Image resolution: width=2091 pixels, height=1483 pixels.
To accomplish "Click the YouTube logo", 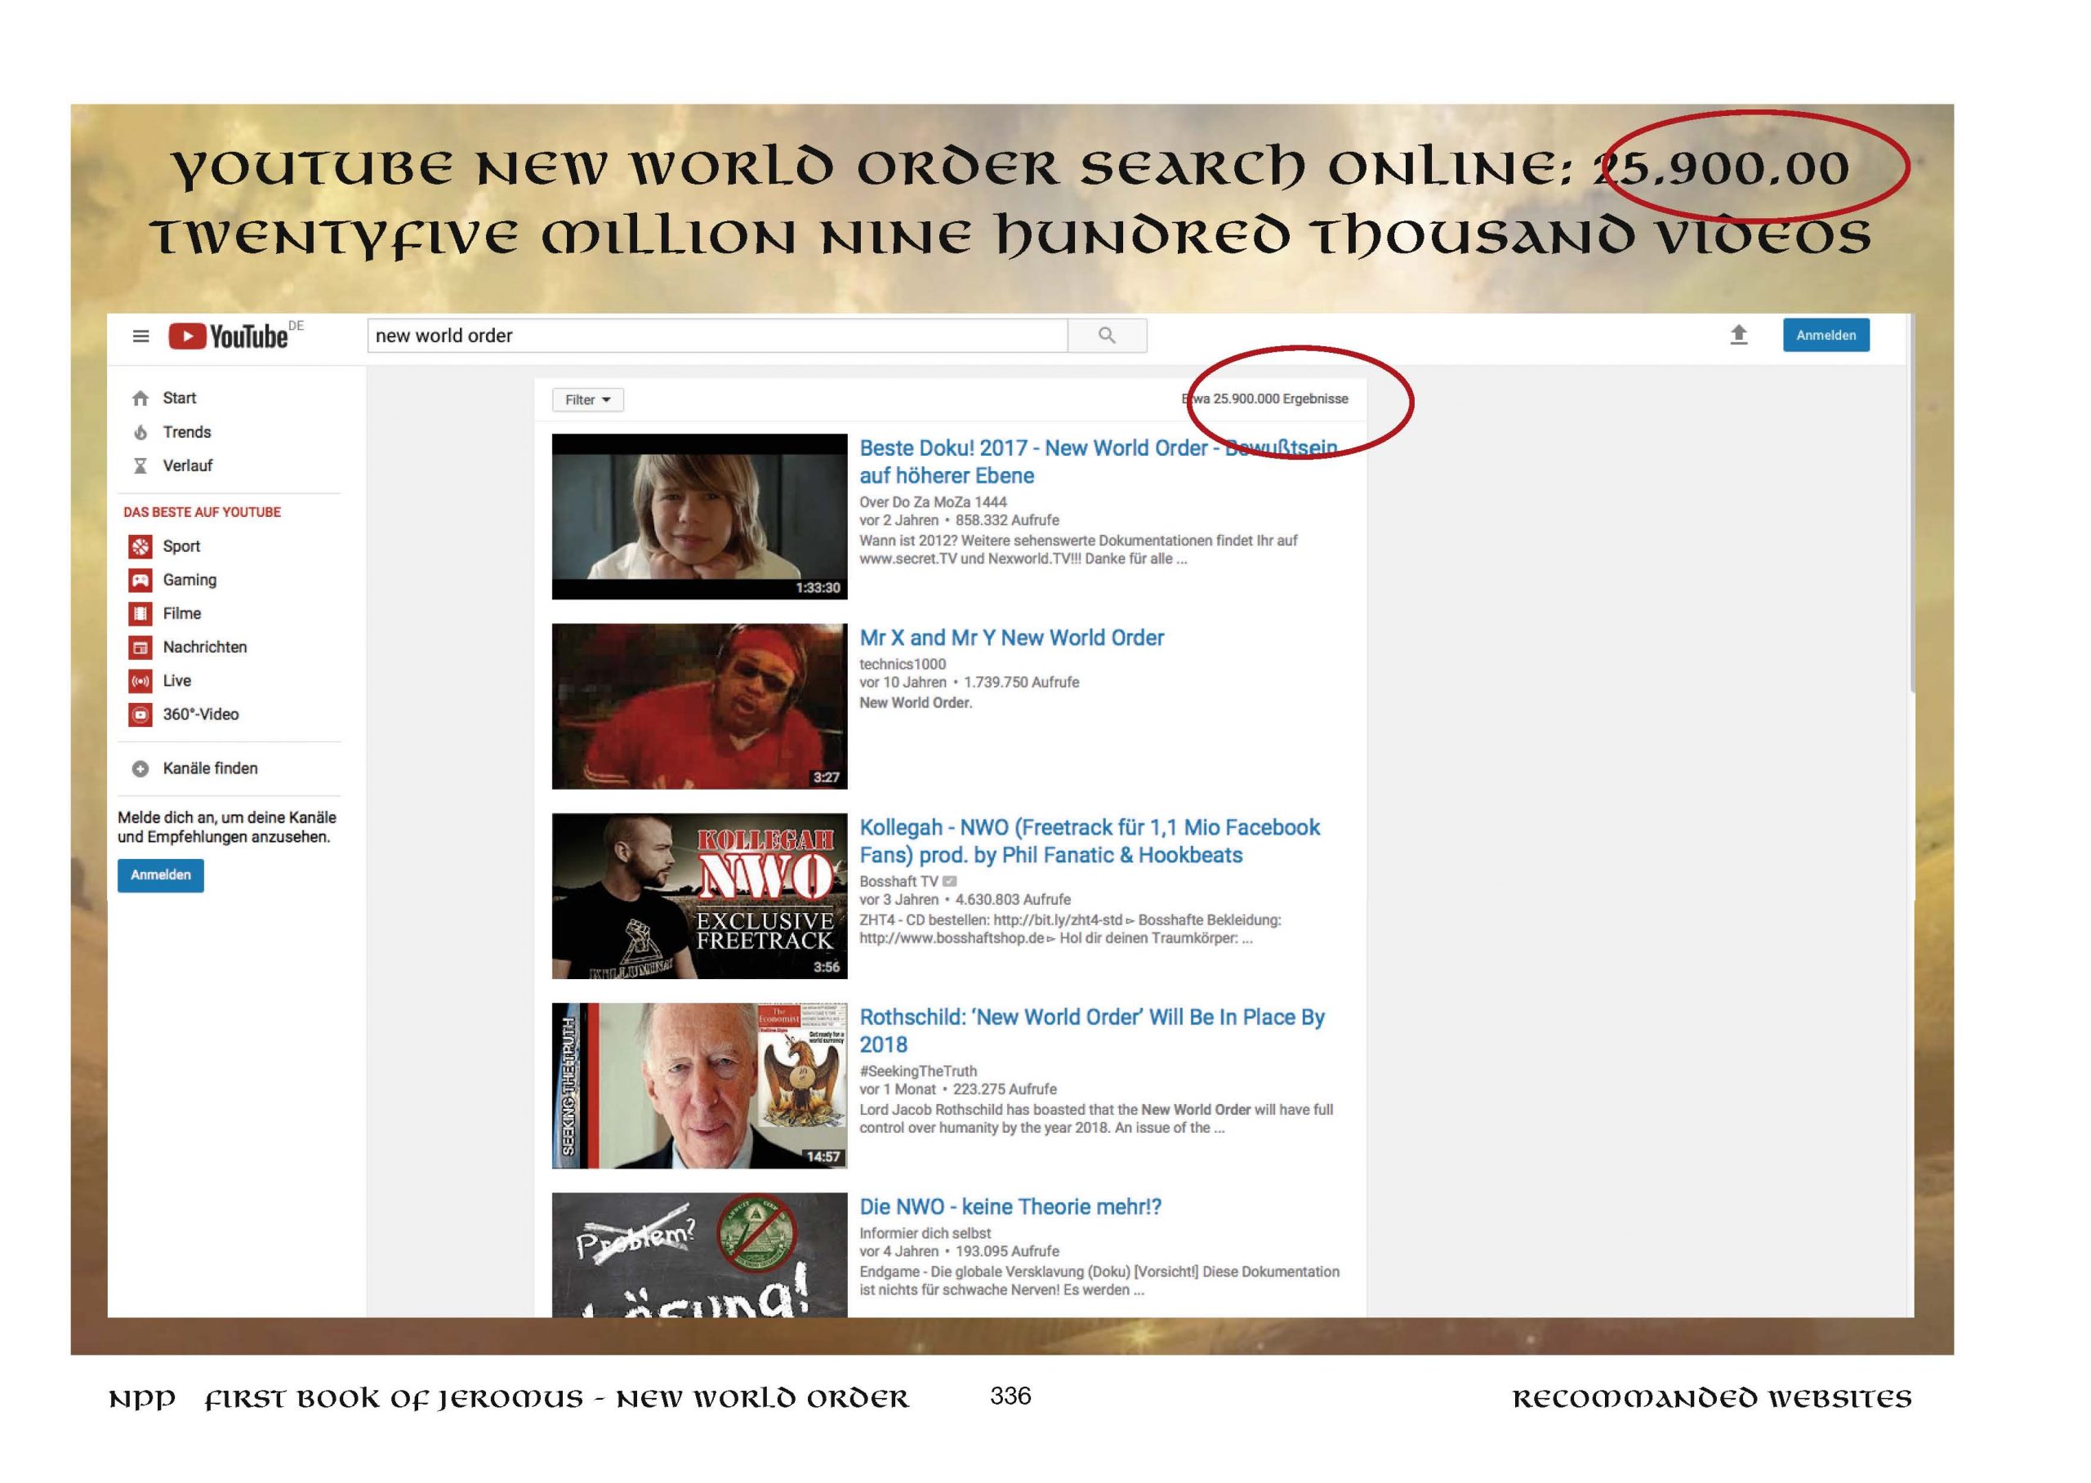I will point(230,336).
